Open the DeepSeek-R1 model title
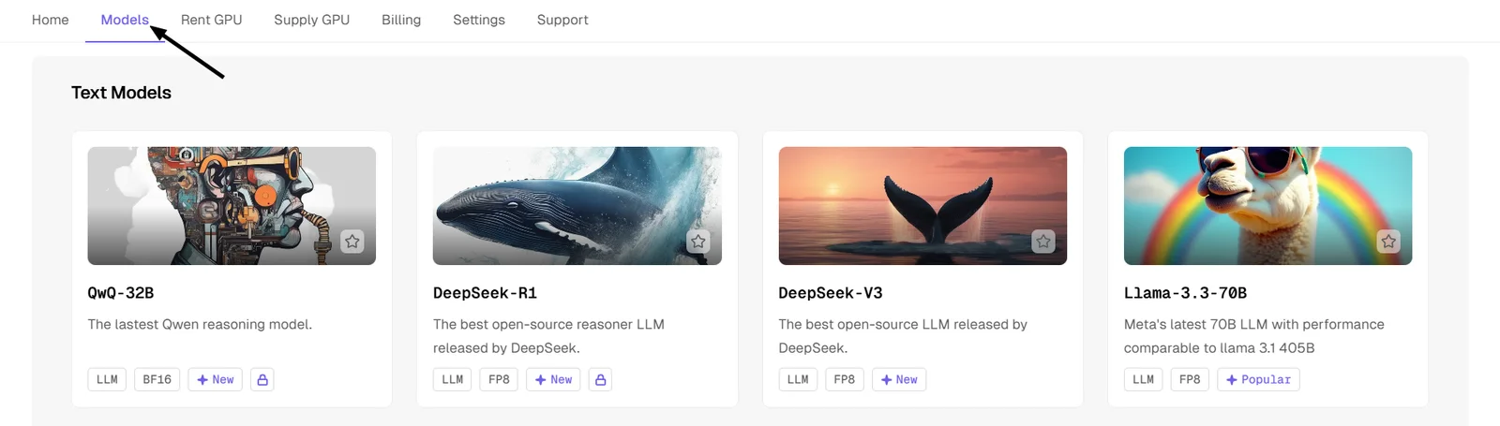1500x426 pixels. 485,293
